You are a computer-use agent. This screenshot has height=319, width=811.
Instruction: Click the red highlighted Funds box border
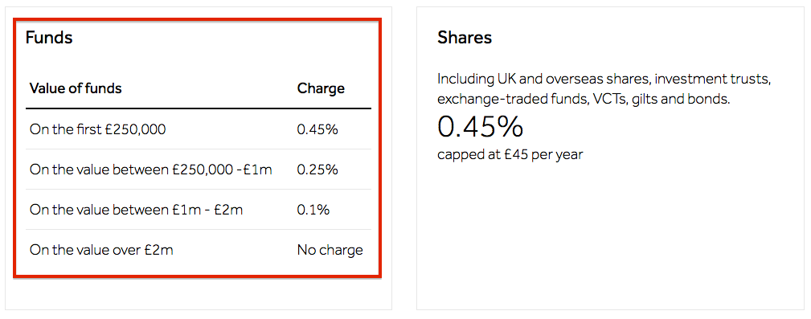(x=198, y=20)
